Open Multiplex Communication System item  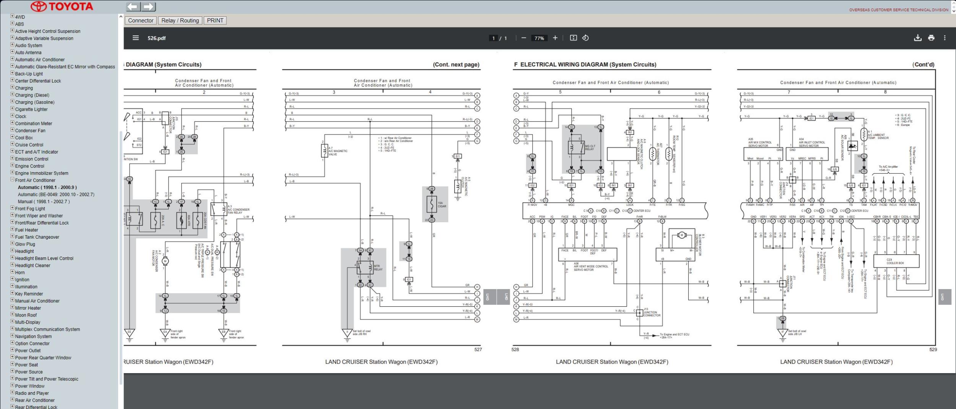click(x=47, y=330)
